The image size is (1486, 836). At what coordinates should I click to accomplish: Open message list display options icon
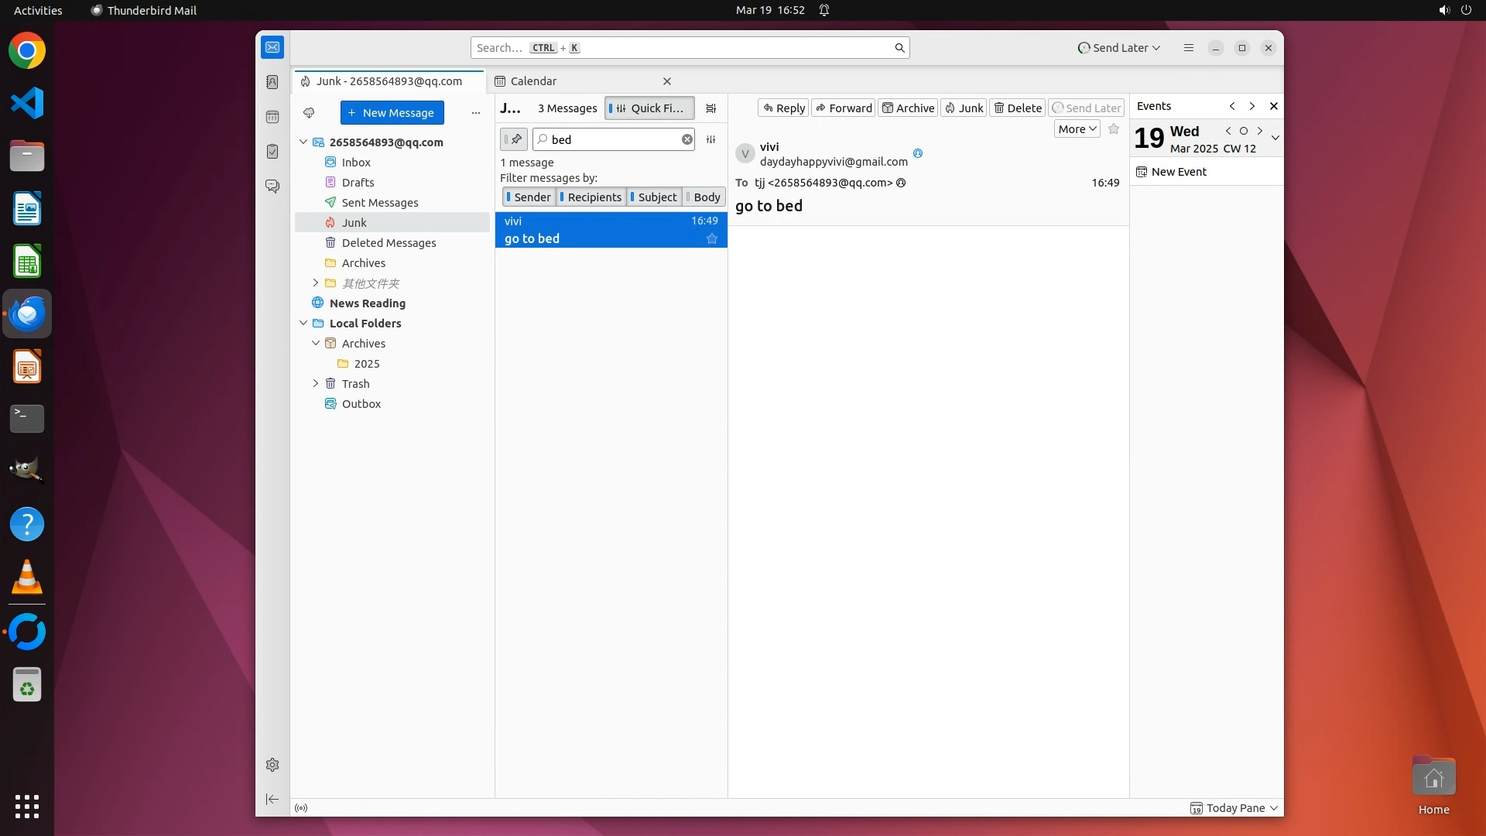711,108
